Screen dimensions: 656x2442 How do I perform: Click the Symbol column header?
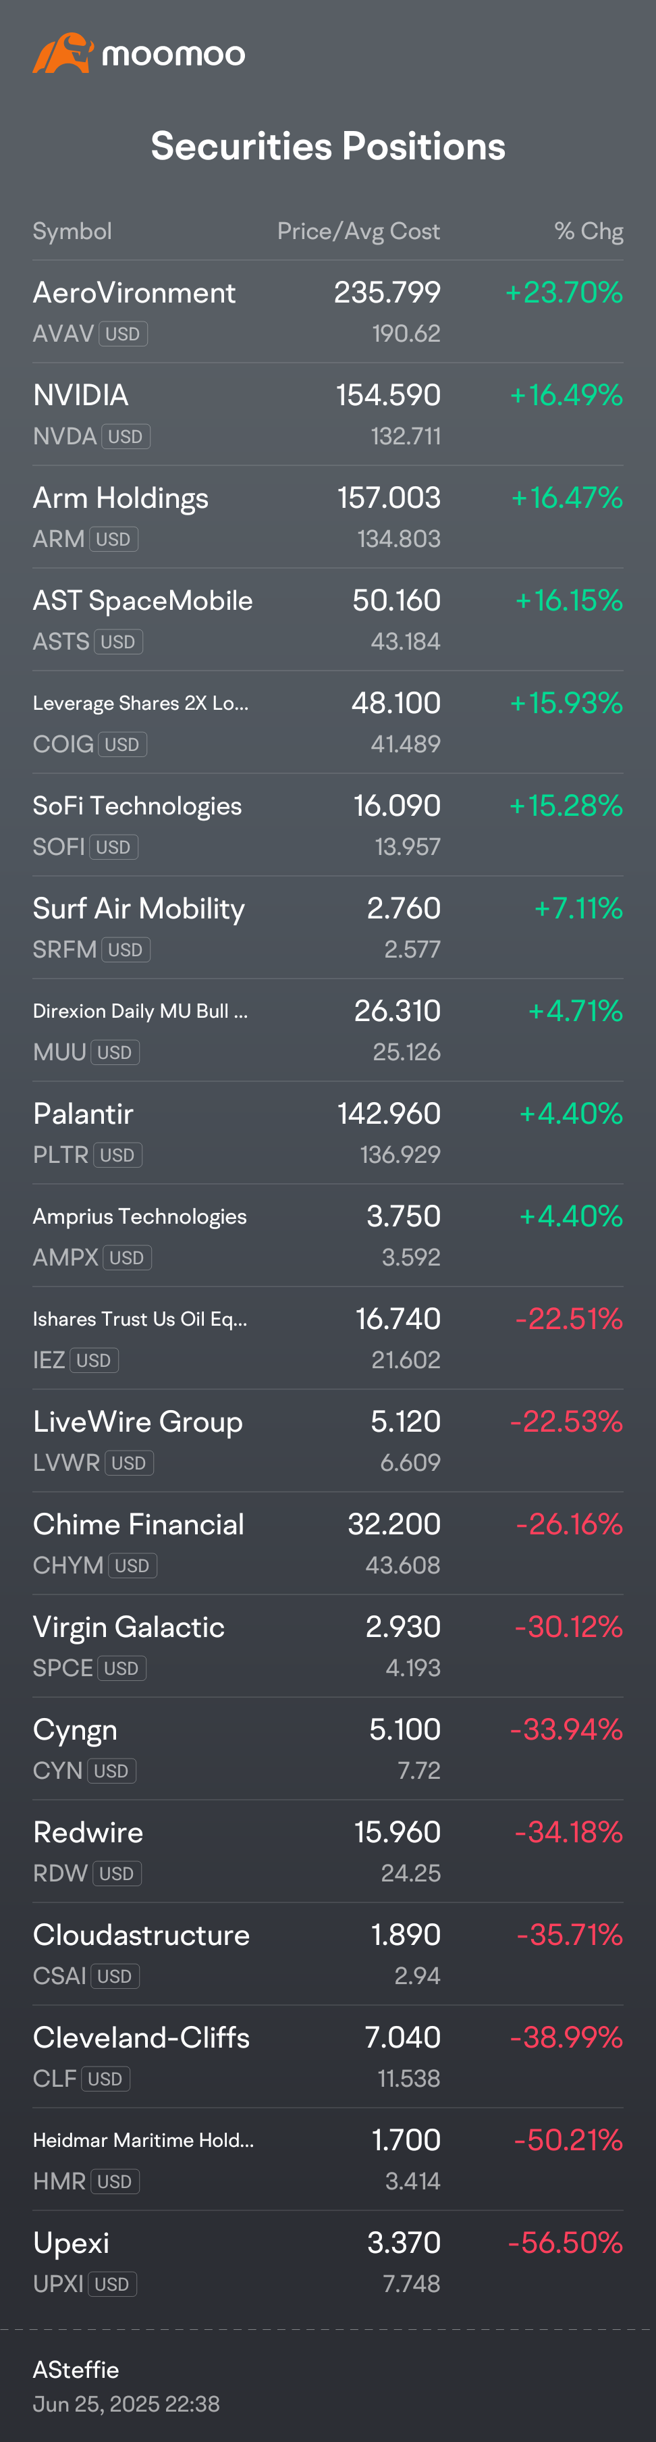(72, 232)
